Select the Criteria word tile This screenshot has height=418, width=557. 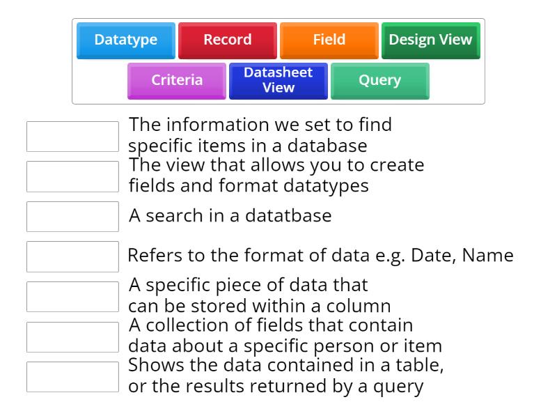[x=176, y=81]
